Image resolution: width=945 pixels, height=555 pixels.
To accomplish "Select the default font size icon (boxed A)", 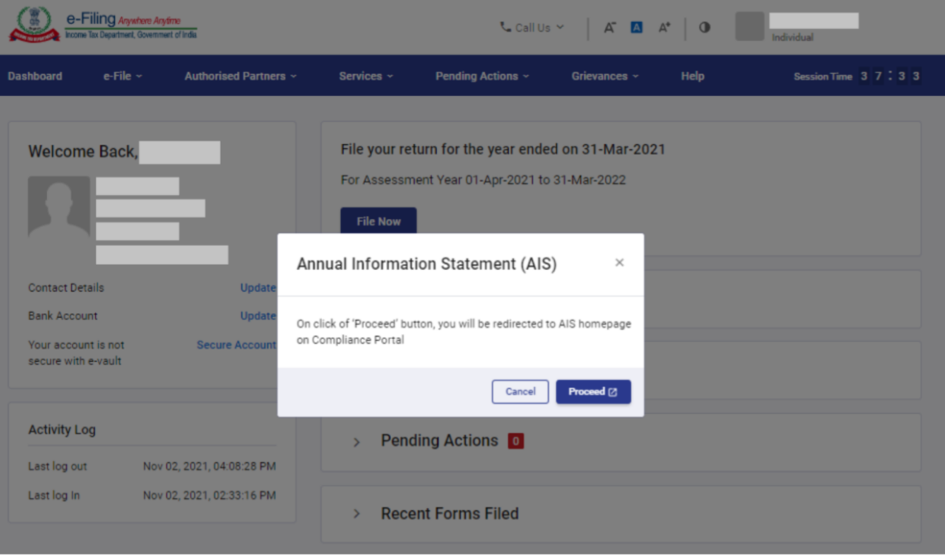I will tap(636, 27).
